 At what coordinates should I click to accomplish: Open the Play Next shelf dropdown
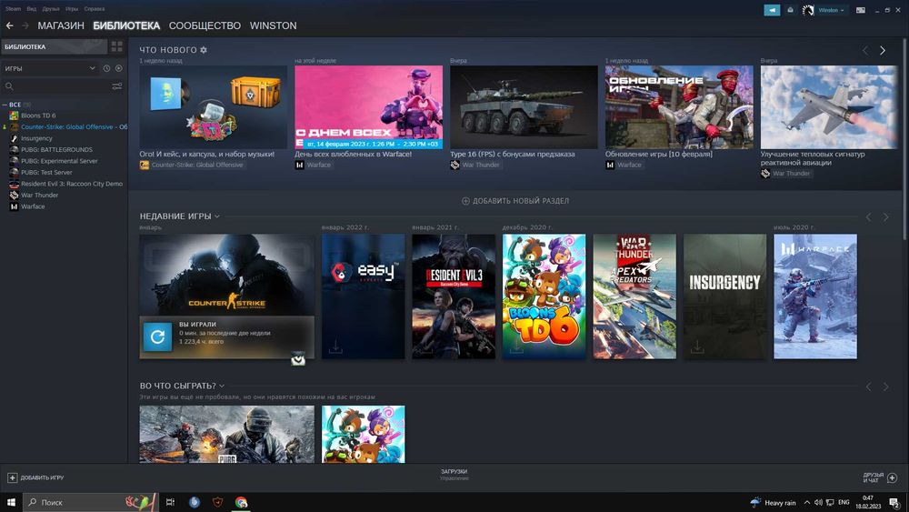click(222, 386)
